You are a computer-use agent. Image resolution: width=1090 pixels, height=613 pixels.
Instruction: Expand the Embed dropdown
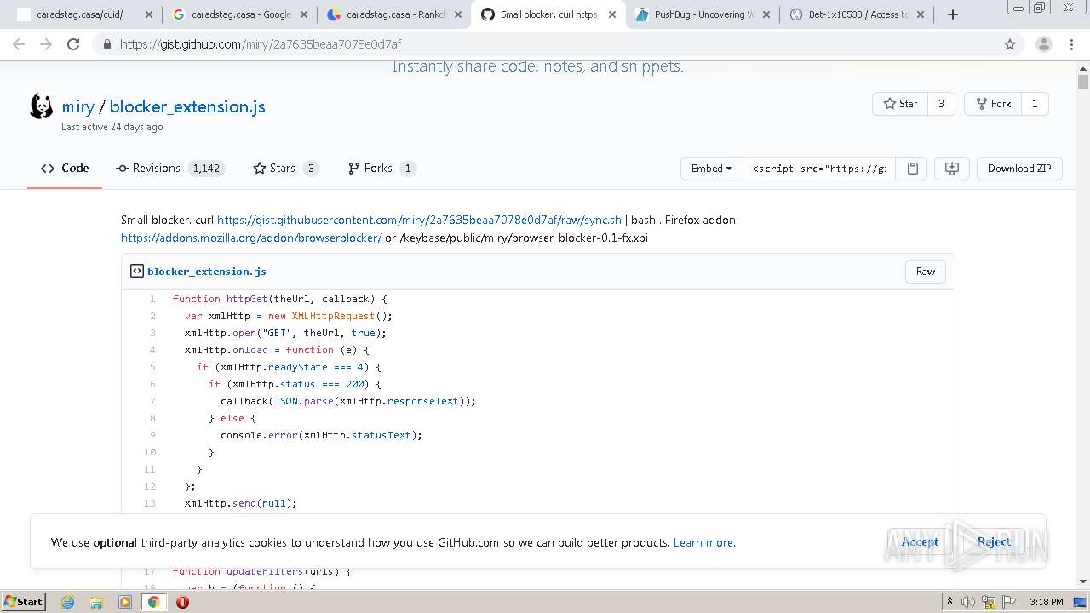(x=712, y=169)
